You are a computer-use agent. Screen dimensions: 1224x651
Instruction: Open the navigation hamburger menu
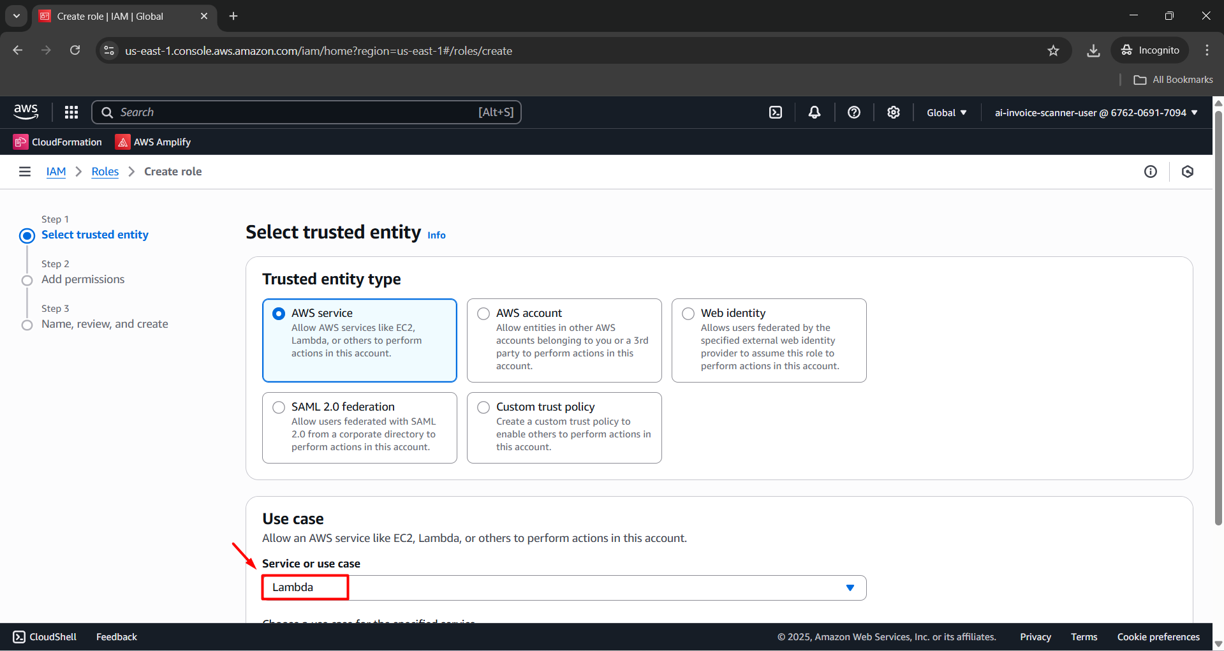pyautogui.click(x=24, y=172)
